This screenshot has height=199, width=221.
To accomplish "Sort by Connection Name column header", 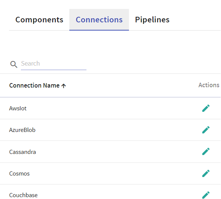I will pos(34,85).
